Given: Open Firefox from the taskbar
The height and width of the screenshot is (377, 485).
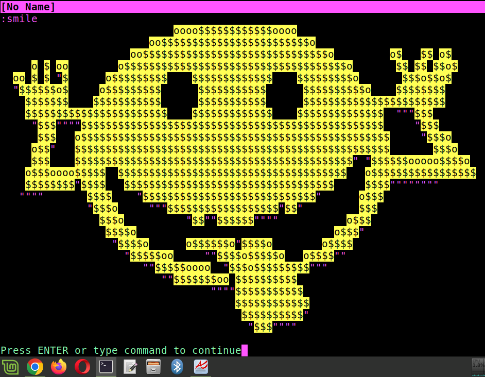Looking at the screenshot, I should point(59,367).
